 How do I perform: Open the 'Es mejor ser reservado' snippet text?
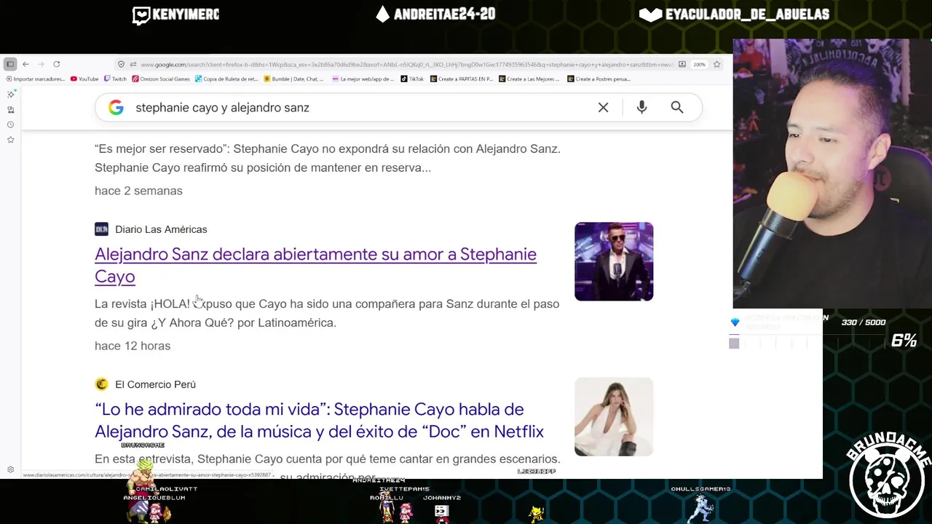[328, 158]
